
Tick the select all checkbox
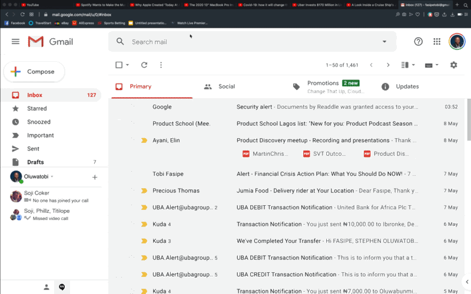[119, 65]
